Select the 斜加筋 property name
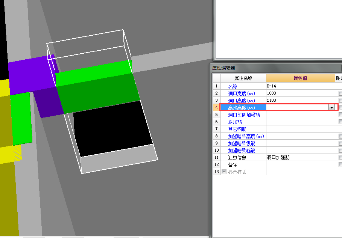The height and width of the screenshot is (238, 342). coord(235,122)
